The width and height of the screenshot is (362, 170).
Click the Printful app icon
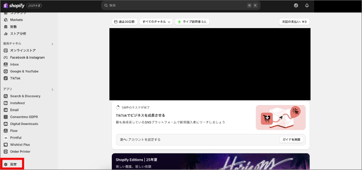[6, 138]
